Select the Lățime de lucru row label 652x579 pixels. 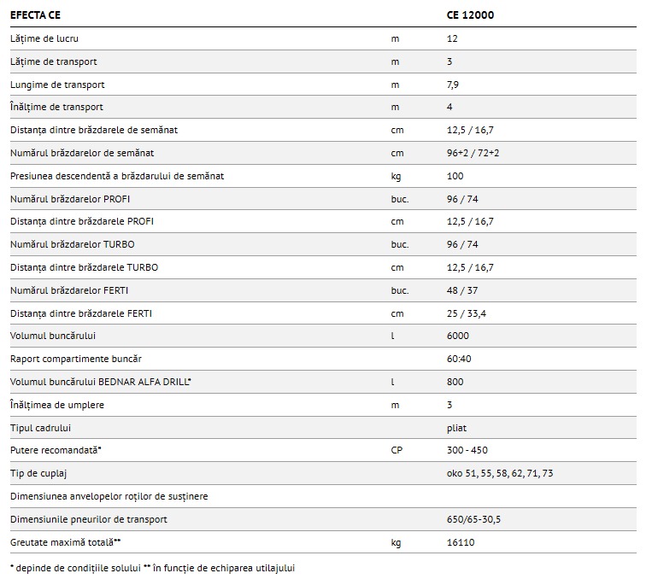point(44,38)
